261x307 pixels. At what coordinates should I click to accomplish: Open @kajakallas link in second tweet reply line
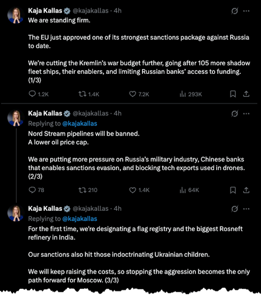click(80, 123)
